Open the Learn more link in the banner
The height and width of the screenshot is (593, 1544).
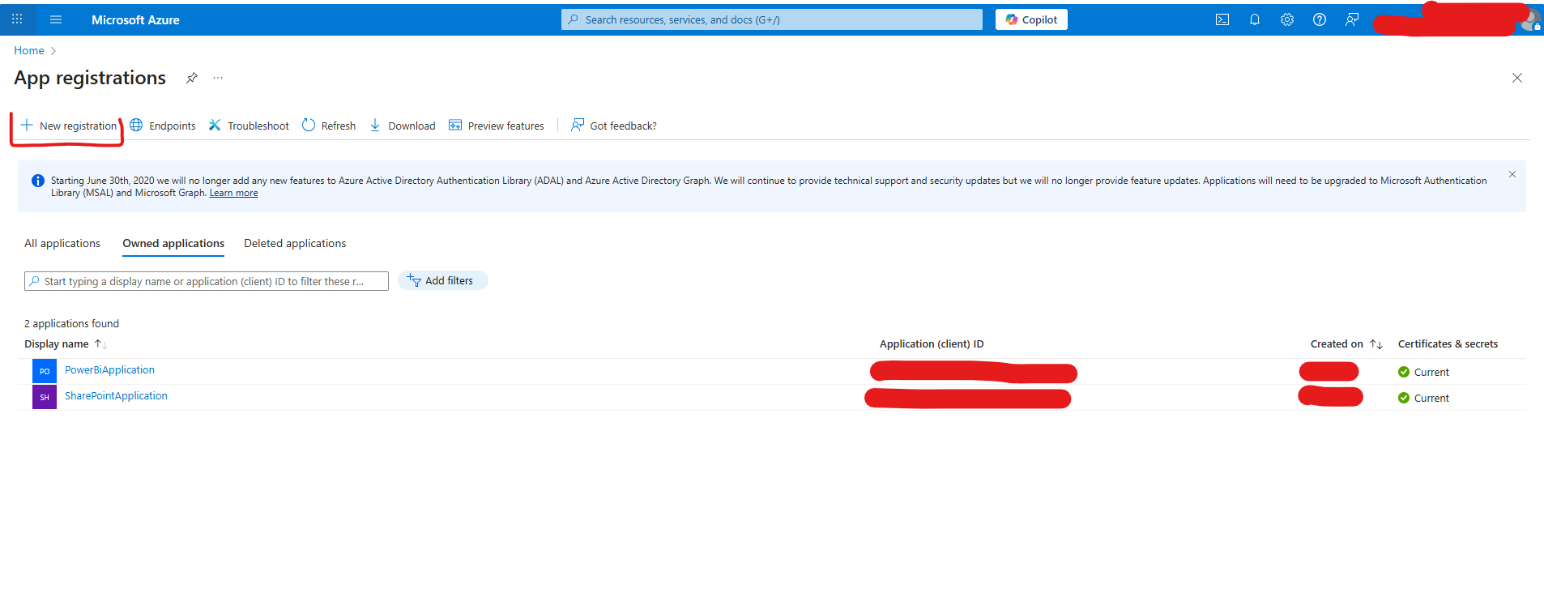(x=233, y=193)
